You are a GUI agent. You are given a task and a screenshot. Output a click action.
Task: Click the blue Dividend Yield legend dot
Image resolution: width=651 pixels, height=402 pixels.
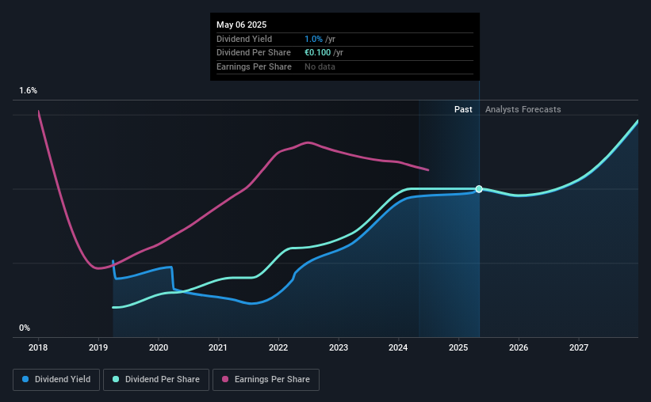click(x=25, y=379)
